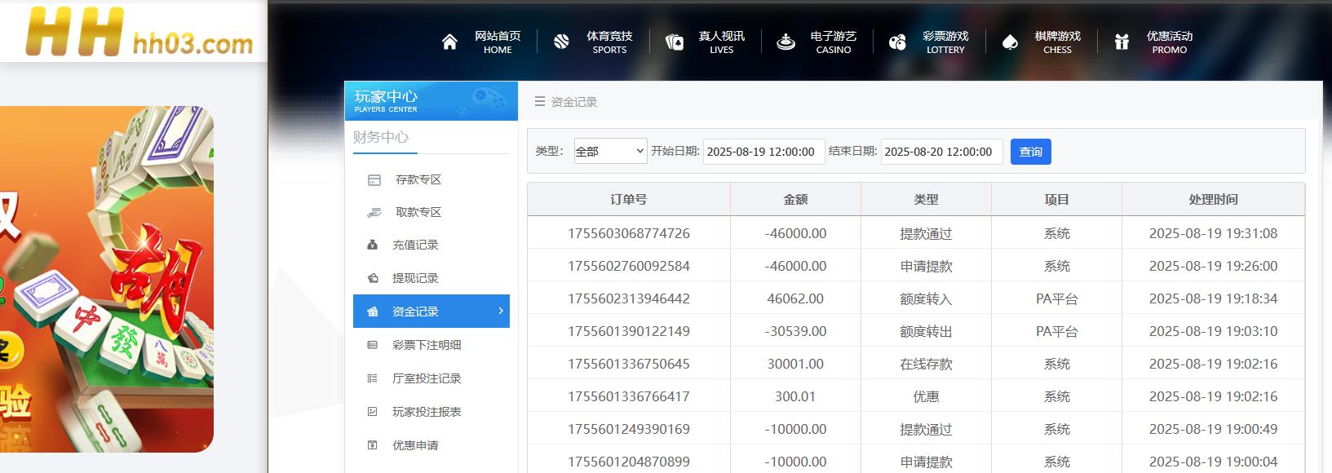The image size is (1332, 473).
Task: Go to 提现记录 in the sidebar
Action: [x=415, y=278]
